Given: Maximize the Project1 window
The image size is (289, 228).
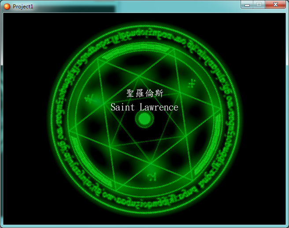Looking at the screenshot, I should [259, 4].
